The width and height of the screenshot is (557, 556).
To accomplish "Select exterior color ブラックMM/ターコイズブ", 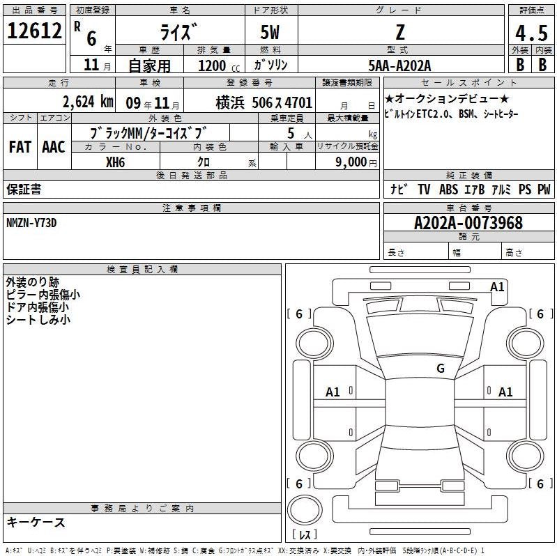I will pyautogui.click(x=148, y=133).
